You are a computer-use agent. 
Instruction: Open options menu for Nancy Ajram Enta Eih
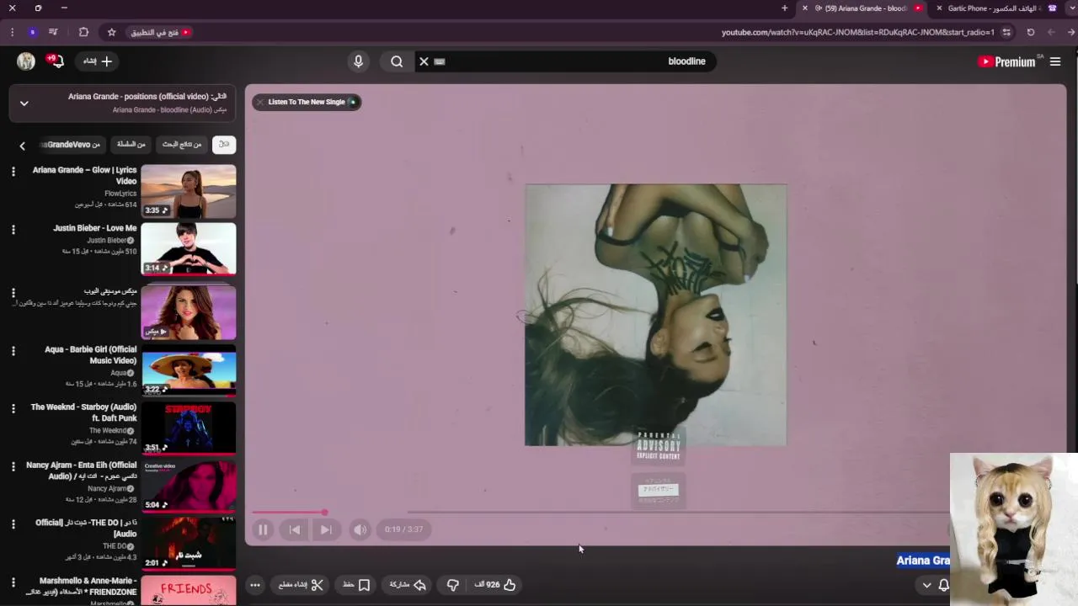[x=13, y=466]
